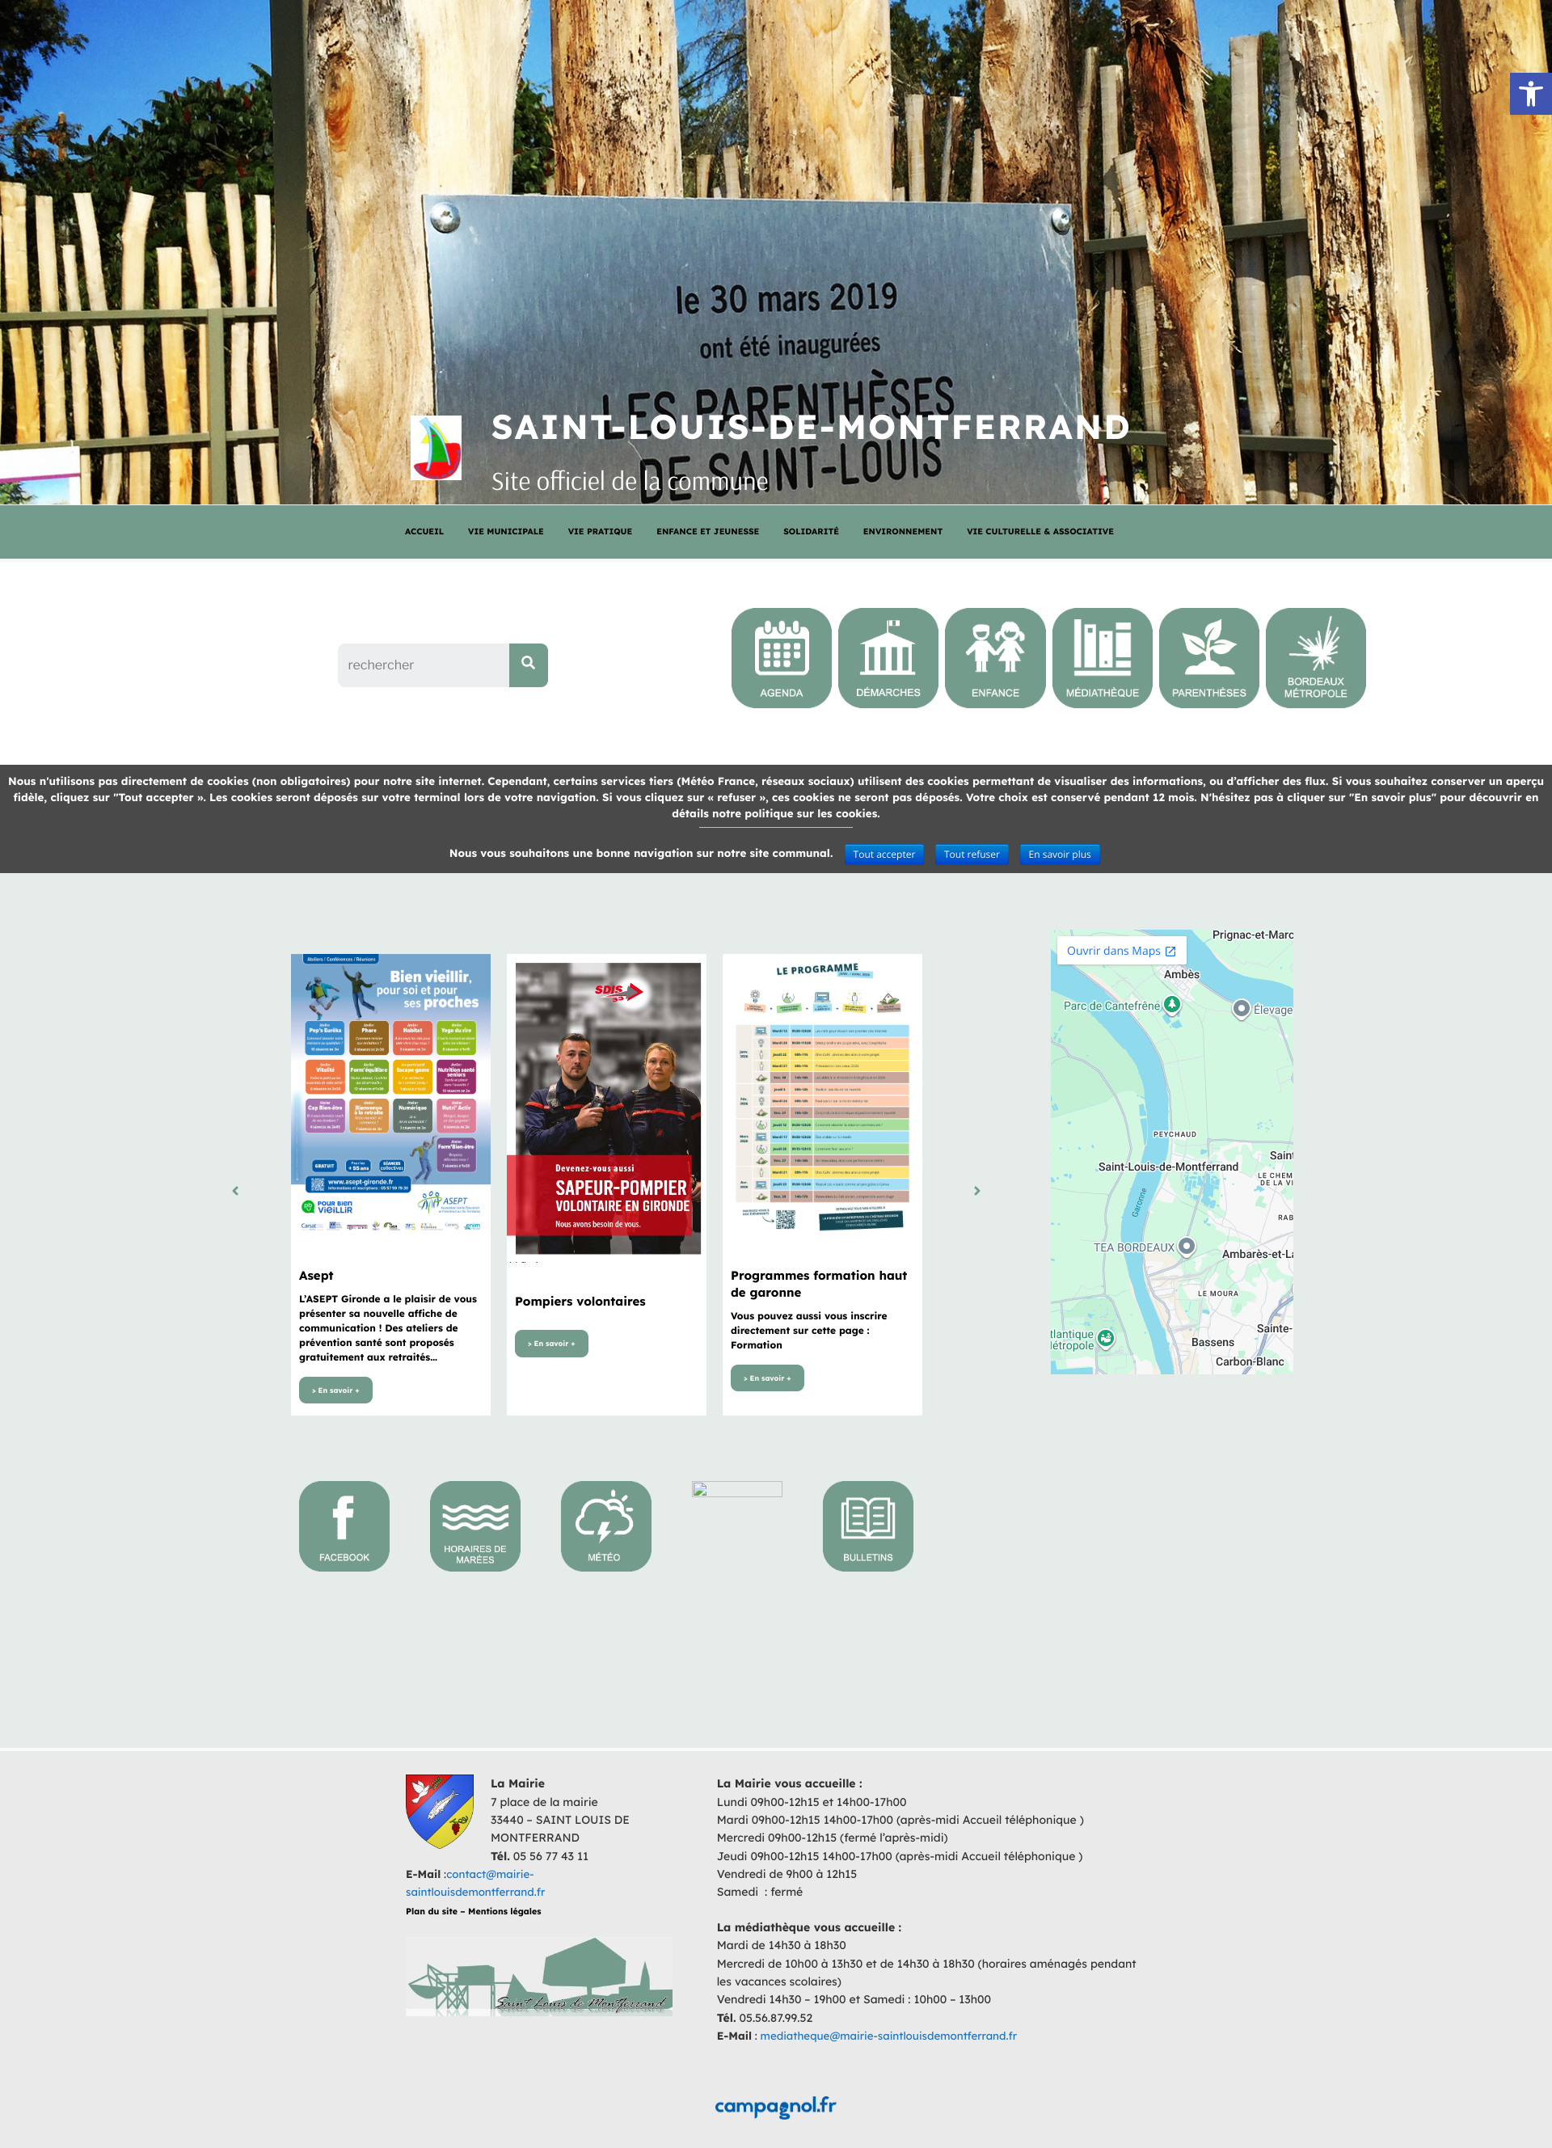Open the Bordeaux Métropole tile
The height and width of the screenshot is (2148, 1552).
tap(1315, 657)
